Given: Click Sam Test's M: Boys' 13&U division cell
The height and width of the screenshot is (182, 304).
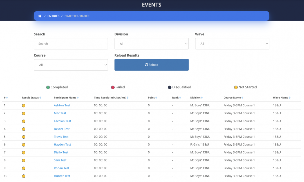Looking at the screenshot, I should 200,160.
